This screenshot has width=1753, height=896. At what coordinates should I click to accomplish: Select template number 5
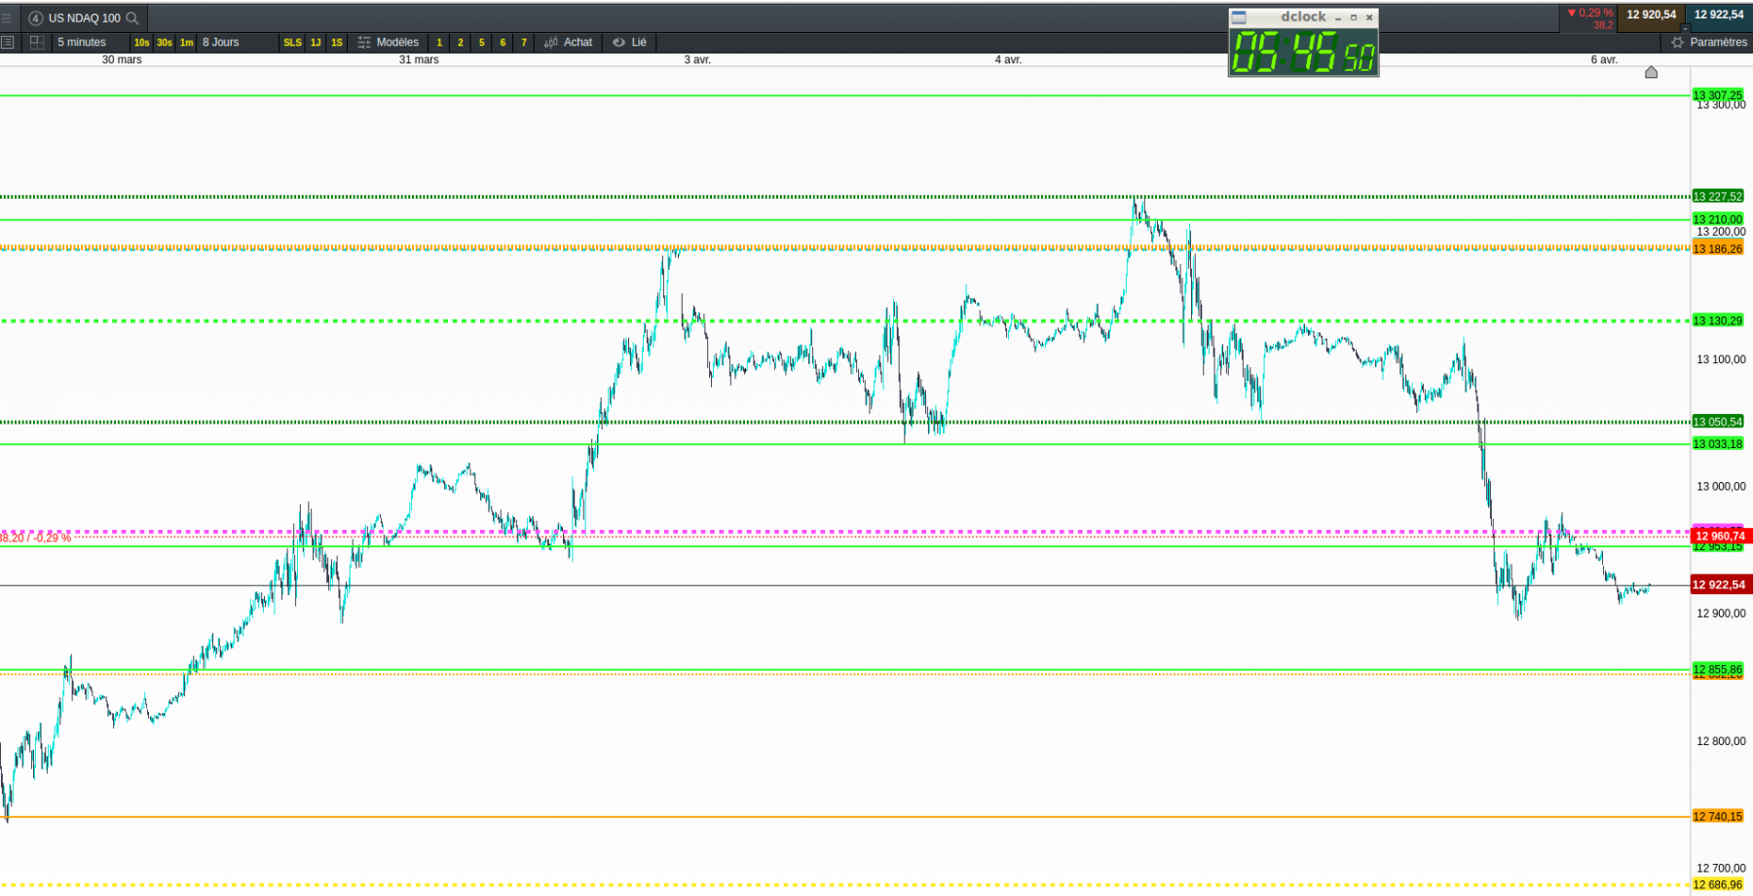pos(481,42)
